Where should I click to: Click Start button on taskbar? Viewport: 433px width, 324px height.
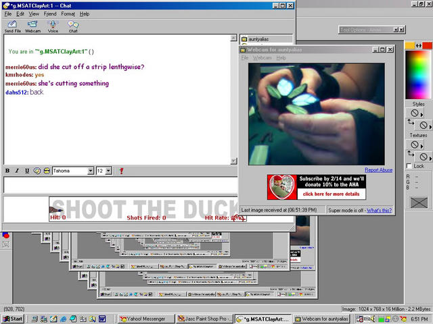[x=13, y=319]
